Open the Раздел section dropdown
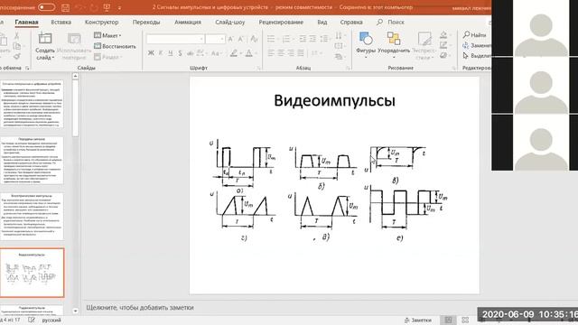The height and width of the screenshot is (325, 578). [107, 57]
